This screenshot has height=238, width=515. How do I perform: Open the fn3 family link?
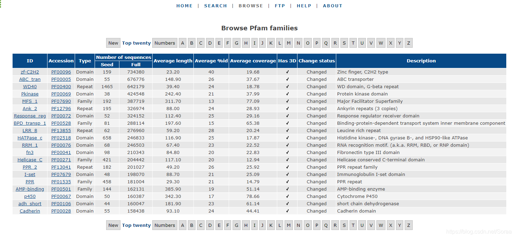coord(30,152)
